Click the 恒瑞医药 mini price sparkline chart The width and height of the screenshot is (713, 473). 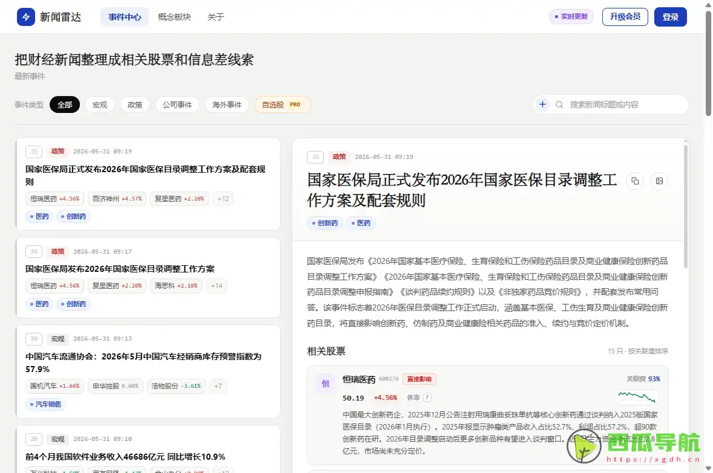coord(637,397)
